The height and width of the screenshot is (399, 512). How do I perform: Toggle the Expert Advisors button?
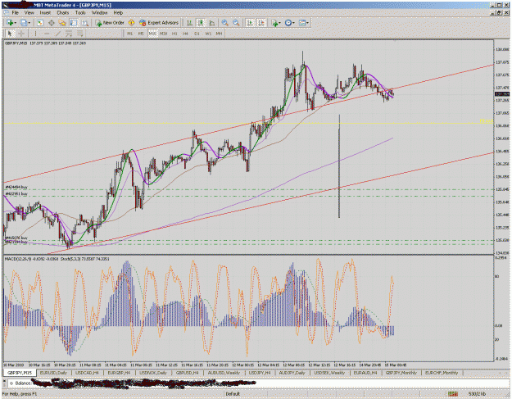pos(159,22)
